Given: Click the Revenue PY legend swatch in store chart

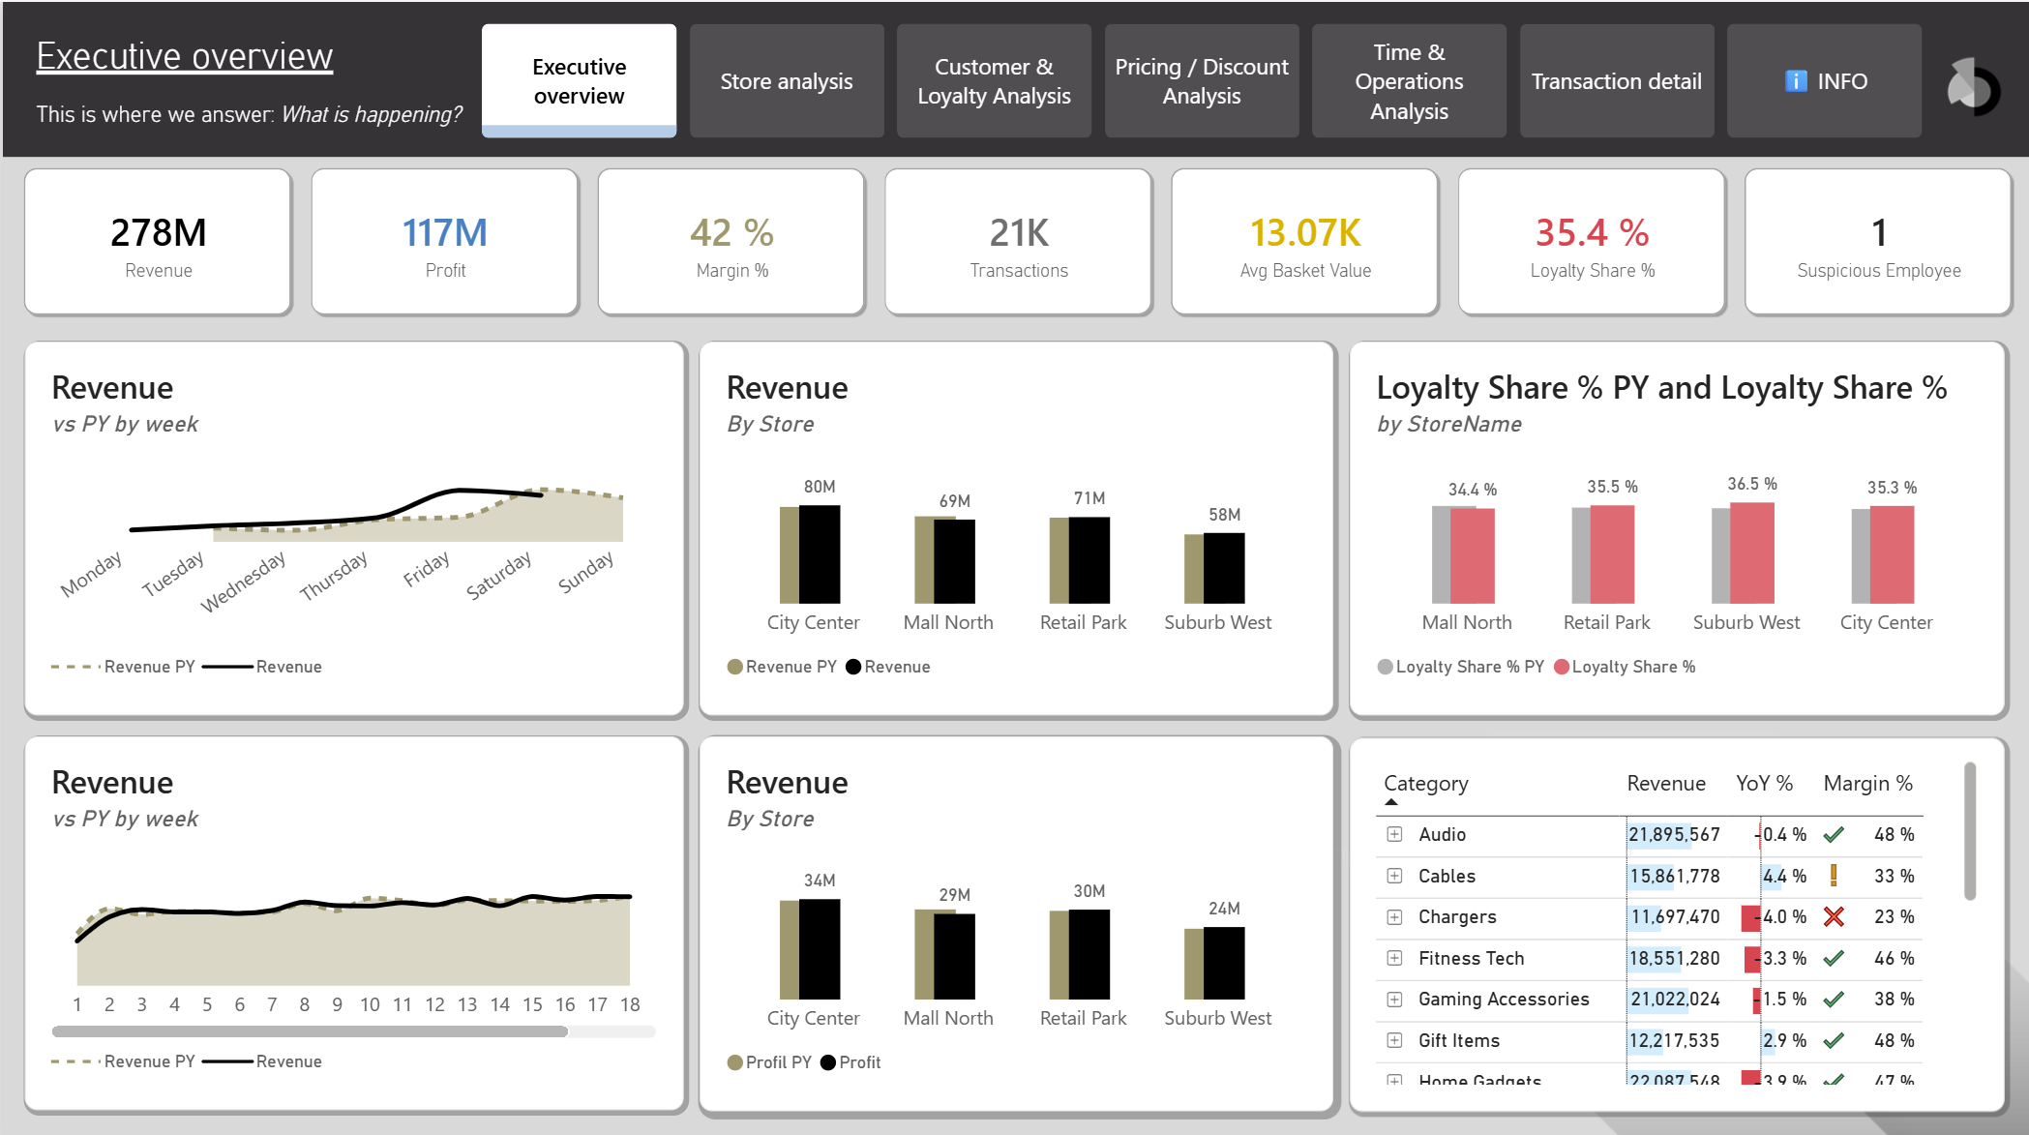Looking at the screenshot, I should coord(735,667).
